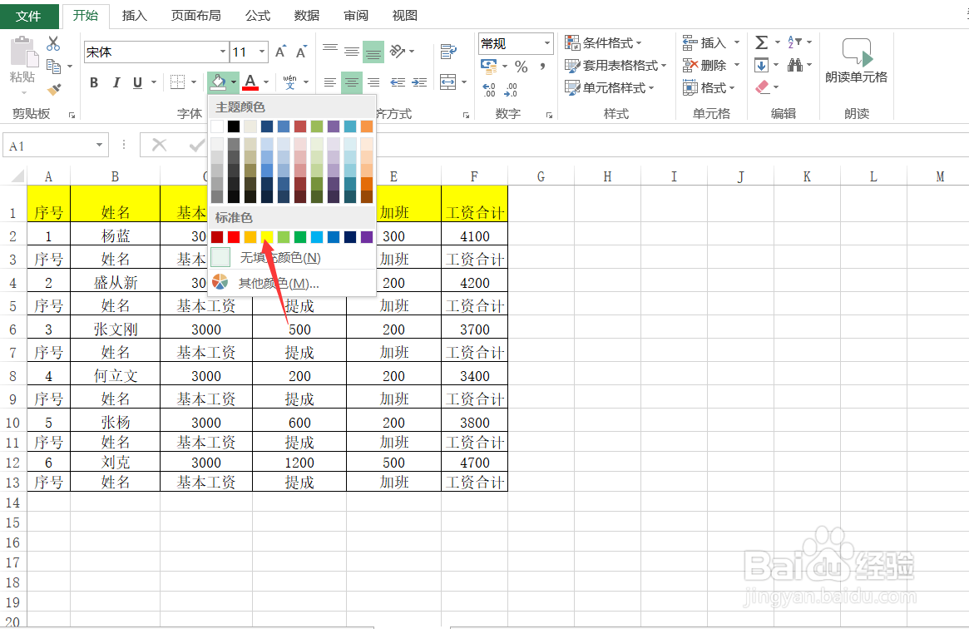
Task: Open the Name Box A1 dropdown arrow
Action: [x=99, y=146]
